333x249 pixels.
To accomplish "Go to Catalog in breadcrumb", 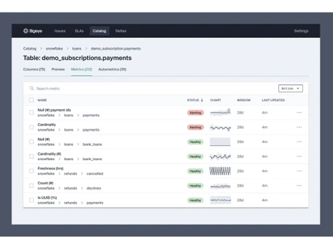I will (x=29, y=48).
